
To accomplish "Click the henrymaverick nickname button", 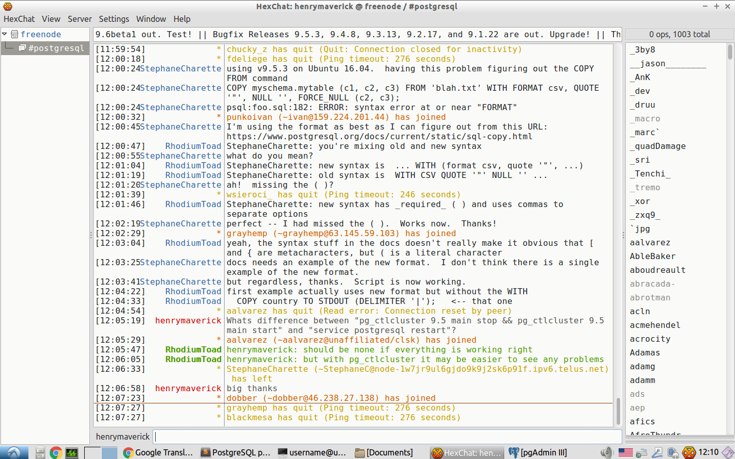I will click(x=123, y=437).
